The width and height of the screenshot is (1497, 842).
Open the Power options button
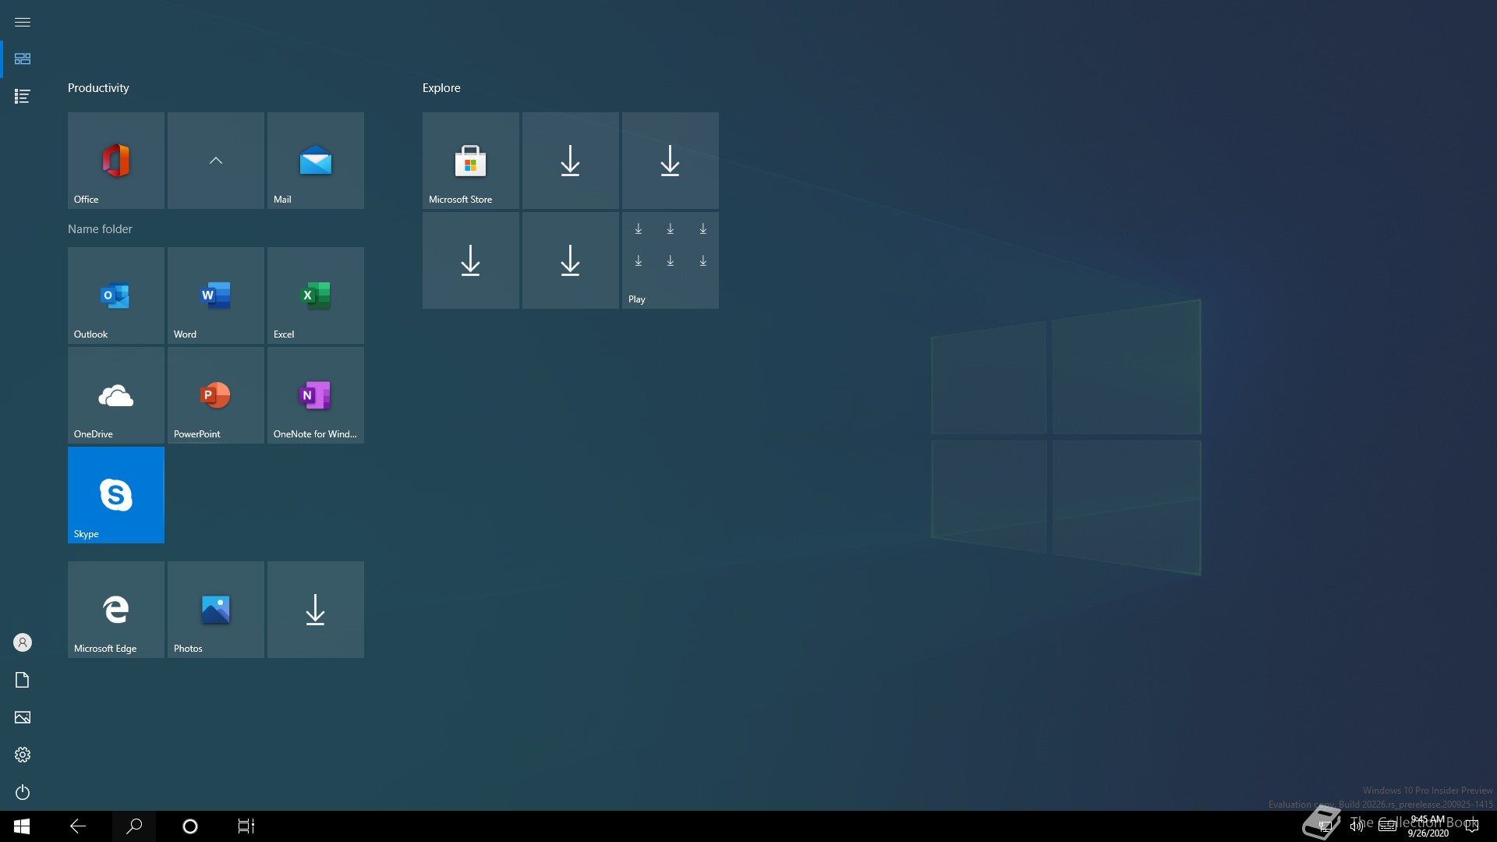click(x=23, y=792)
